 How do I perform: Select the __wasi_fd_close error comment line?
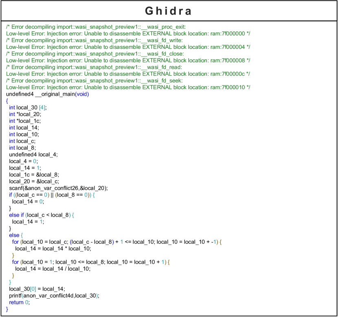(95, 54)
